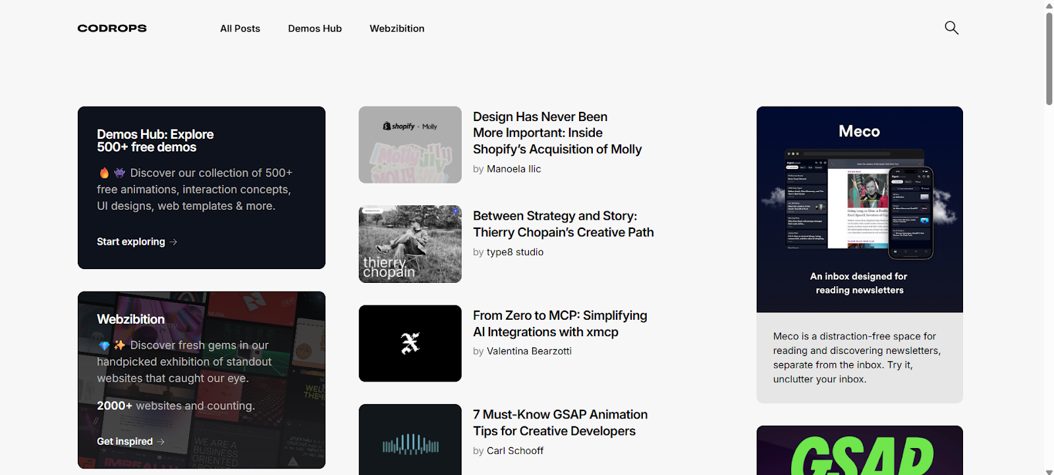View author Valentina Bearzotti
The image size is (1054, 475).
pyautogui.click(x=529, y=351)
